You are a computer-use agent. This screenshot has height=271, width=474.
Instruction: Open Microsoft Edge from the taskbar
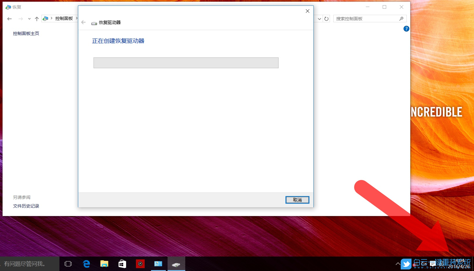[x=86, y=264]
